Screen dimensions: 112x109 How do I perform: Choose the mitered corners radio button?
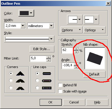[x=11, y=73]
